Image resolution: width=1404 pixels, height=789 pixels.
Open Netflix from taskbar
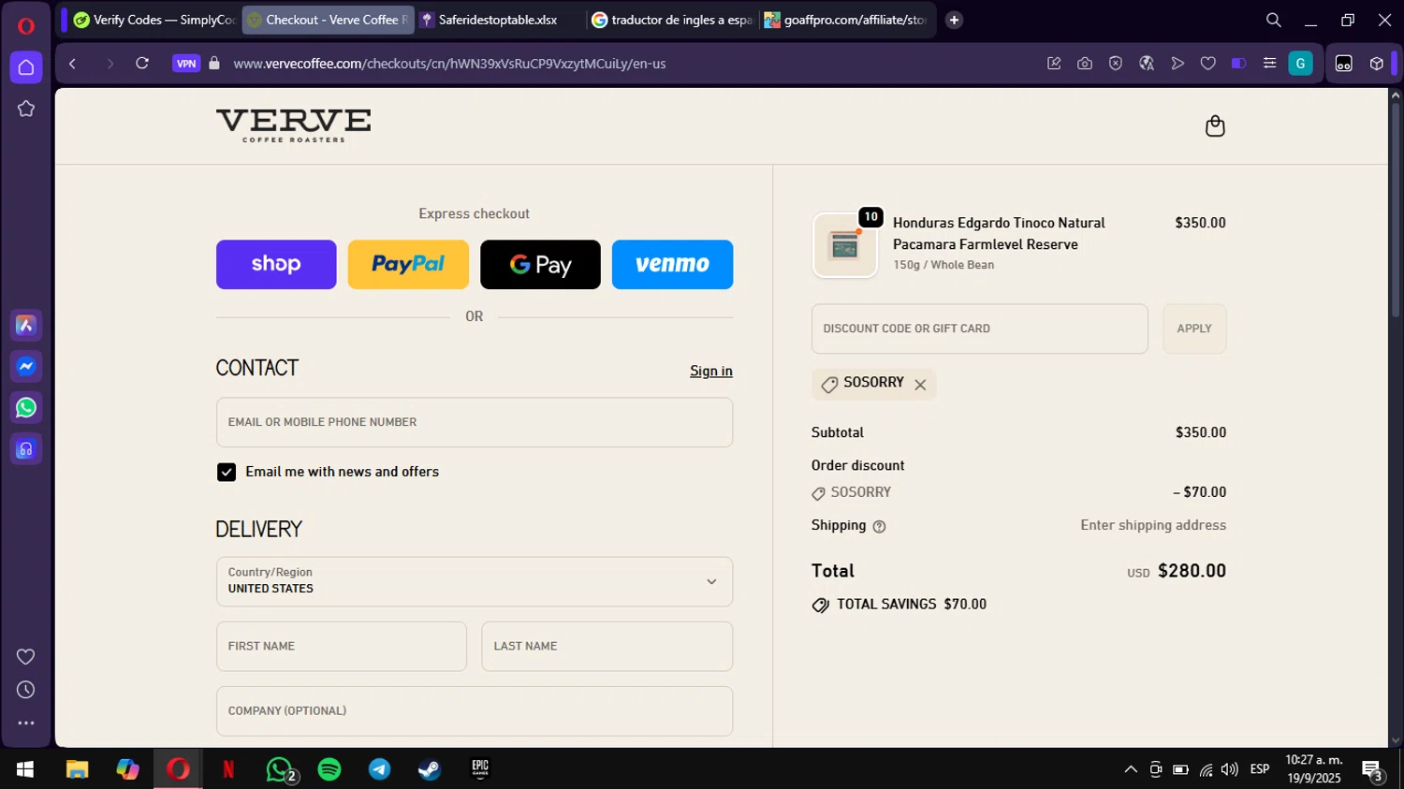(228, 769)
